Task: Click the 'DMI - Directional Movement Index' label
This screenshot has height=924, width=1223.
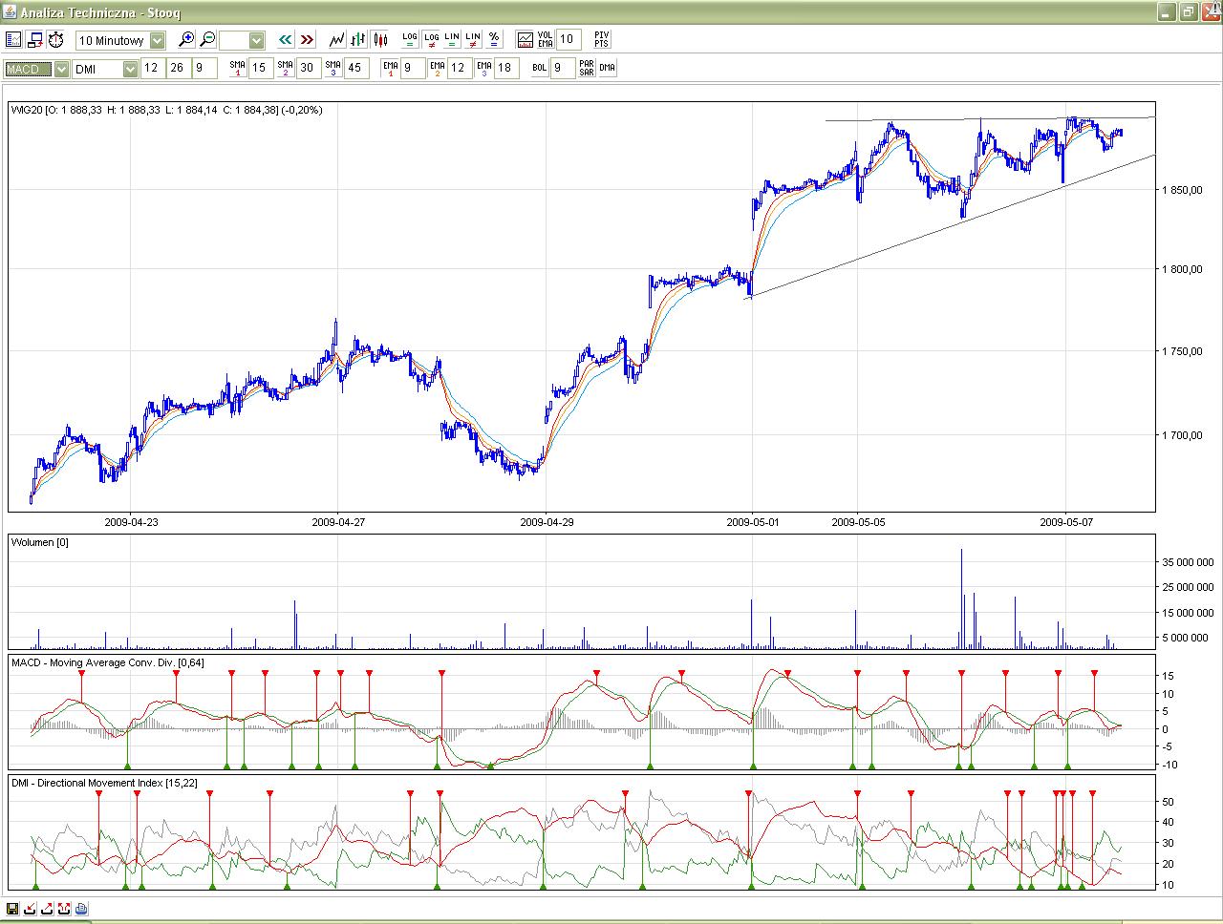Action: [x=105, y=784]
